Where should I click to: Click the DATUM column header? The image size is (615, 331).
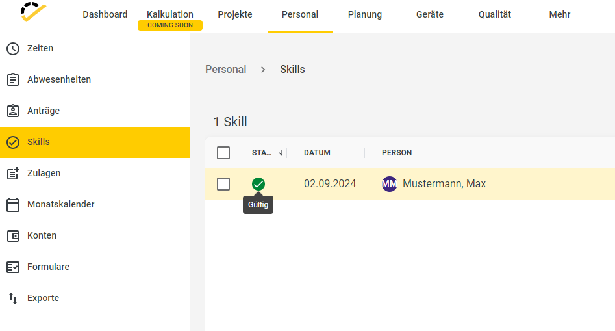pyautogui.click(x=317, y=153)
